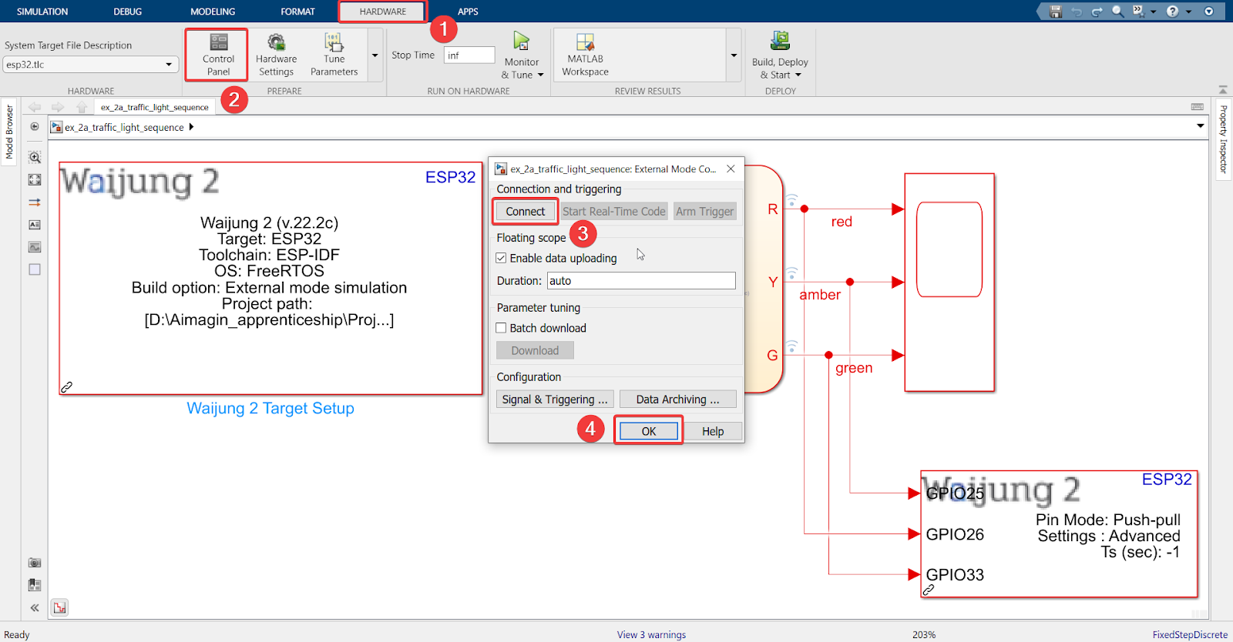
Task: Open Data Archiving configuration
Action: [x=677, y=400]
